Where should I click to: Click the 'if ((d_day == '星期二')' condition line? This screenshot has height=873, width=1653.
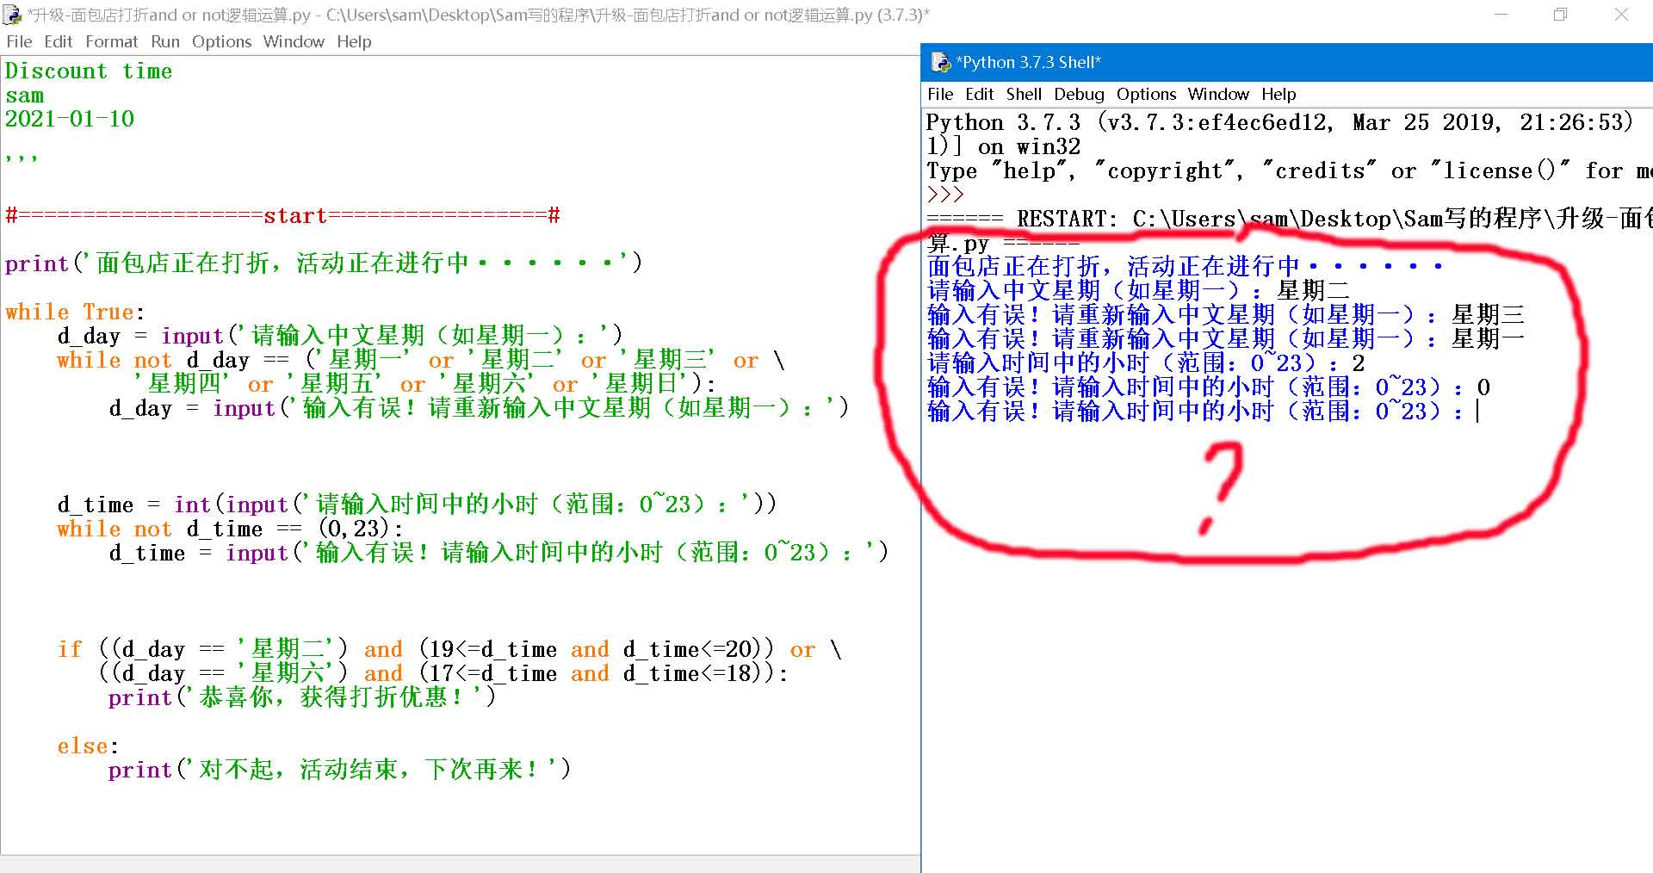pos(449,649)
